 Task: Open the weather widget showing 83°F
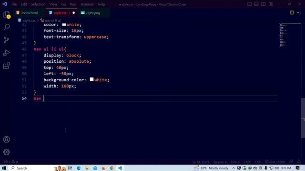211,168
